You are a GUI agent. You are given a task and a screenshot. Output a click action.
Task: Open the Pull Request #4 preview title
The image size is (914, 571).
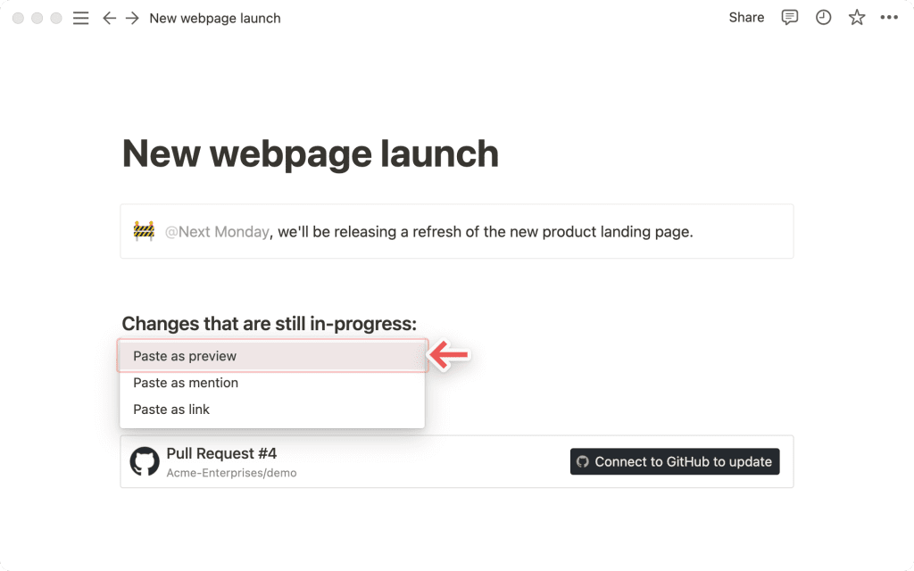coord(221,453)
